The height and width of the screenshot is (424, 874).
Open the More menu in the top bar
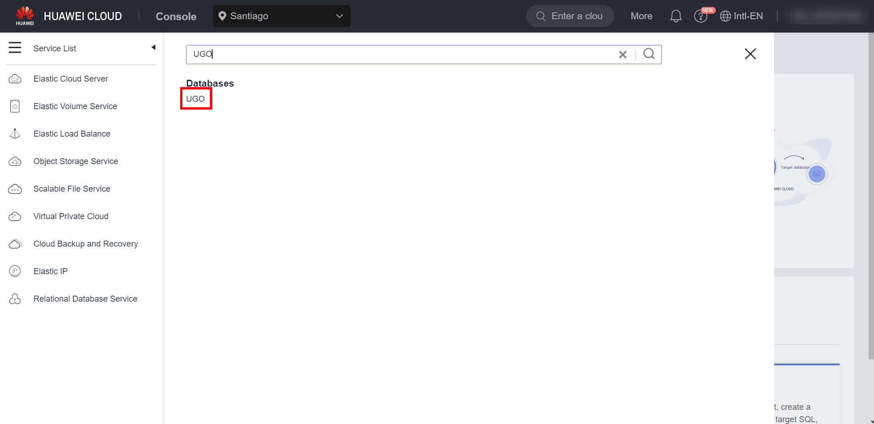[x=641, y=16]
